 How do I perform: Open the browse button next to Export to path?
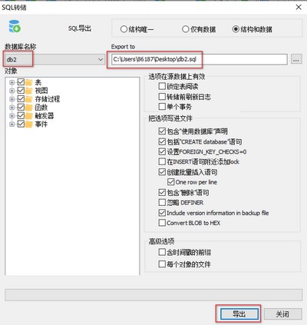point(296,59)
